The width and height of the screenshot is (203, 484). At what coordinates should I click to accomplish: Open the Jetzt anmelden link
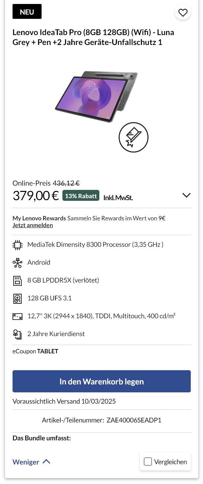33,225
